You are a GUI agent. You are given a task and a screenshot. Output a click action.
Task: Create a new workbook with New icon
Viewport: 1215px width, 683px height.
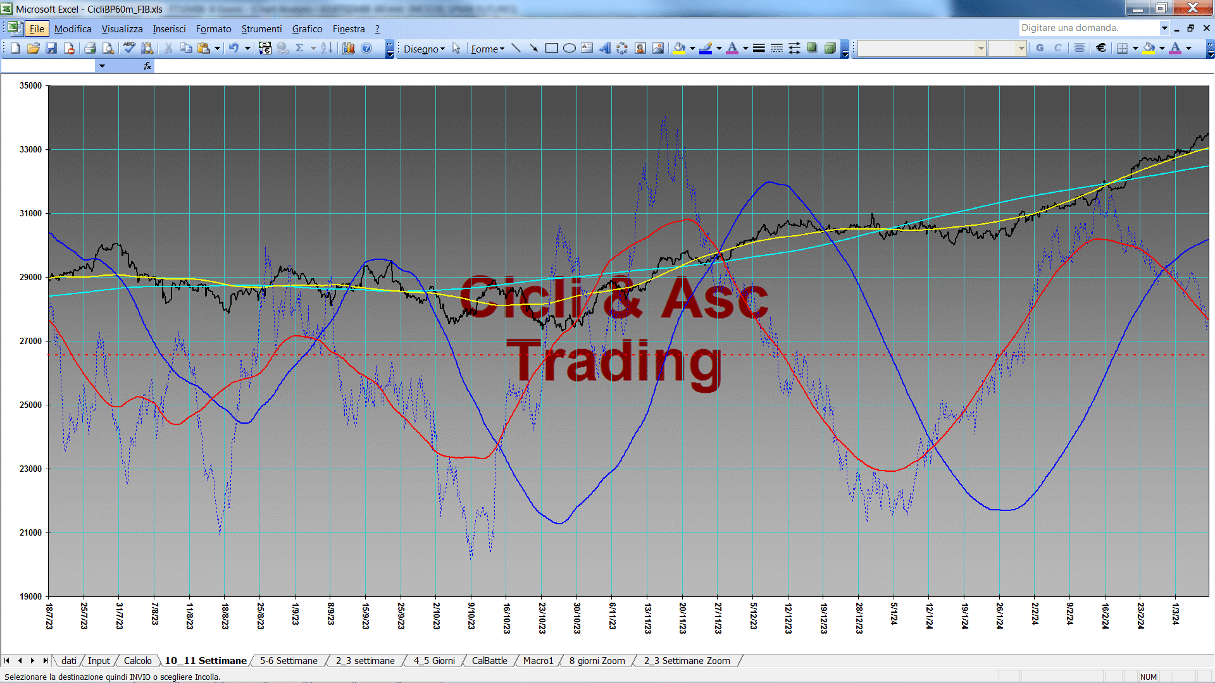[15, 48]
